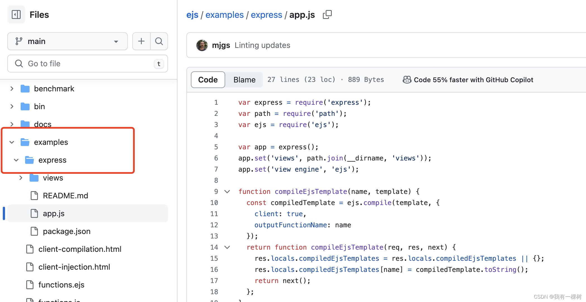Click the GitHub Copilot icon
586x302 pixels.
407,80
